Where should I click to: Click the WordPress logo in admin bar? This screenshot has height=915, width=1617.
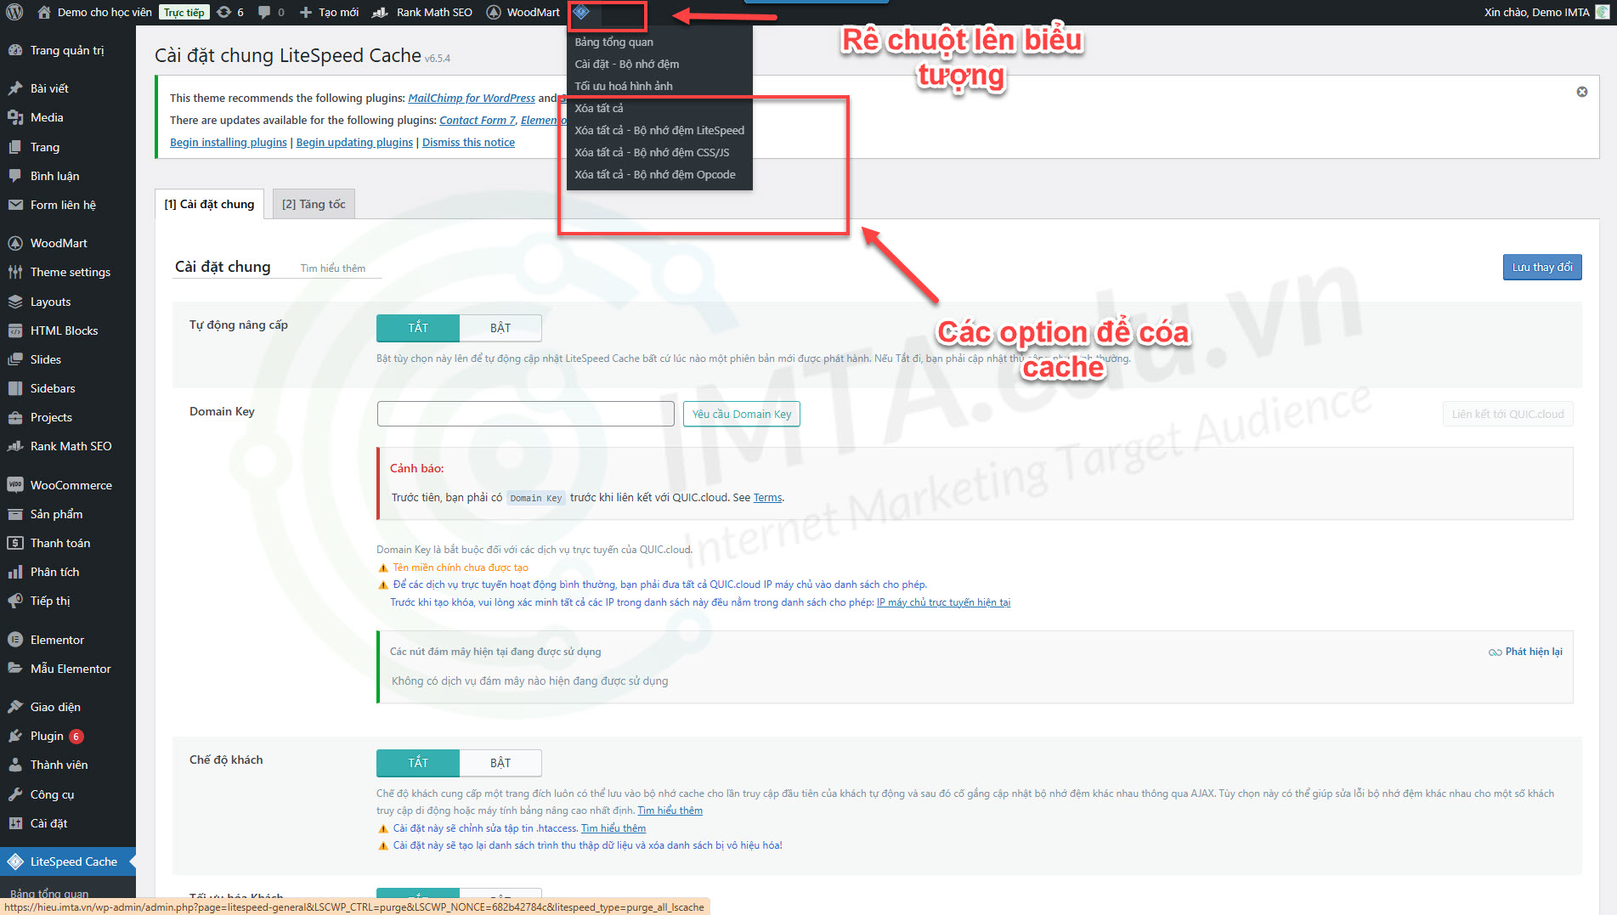coord(14,12)
